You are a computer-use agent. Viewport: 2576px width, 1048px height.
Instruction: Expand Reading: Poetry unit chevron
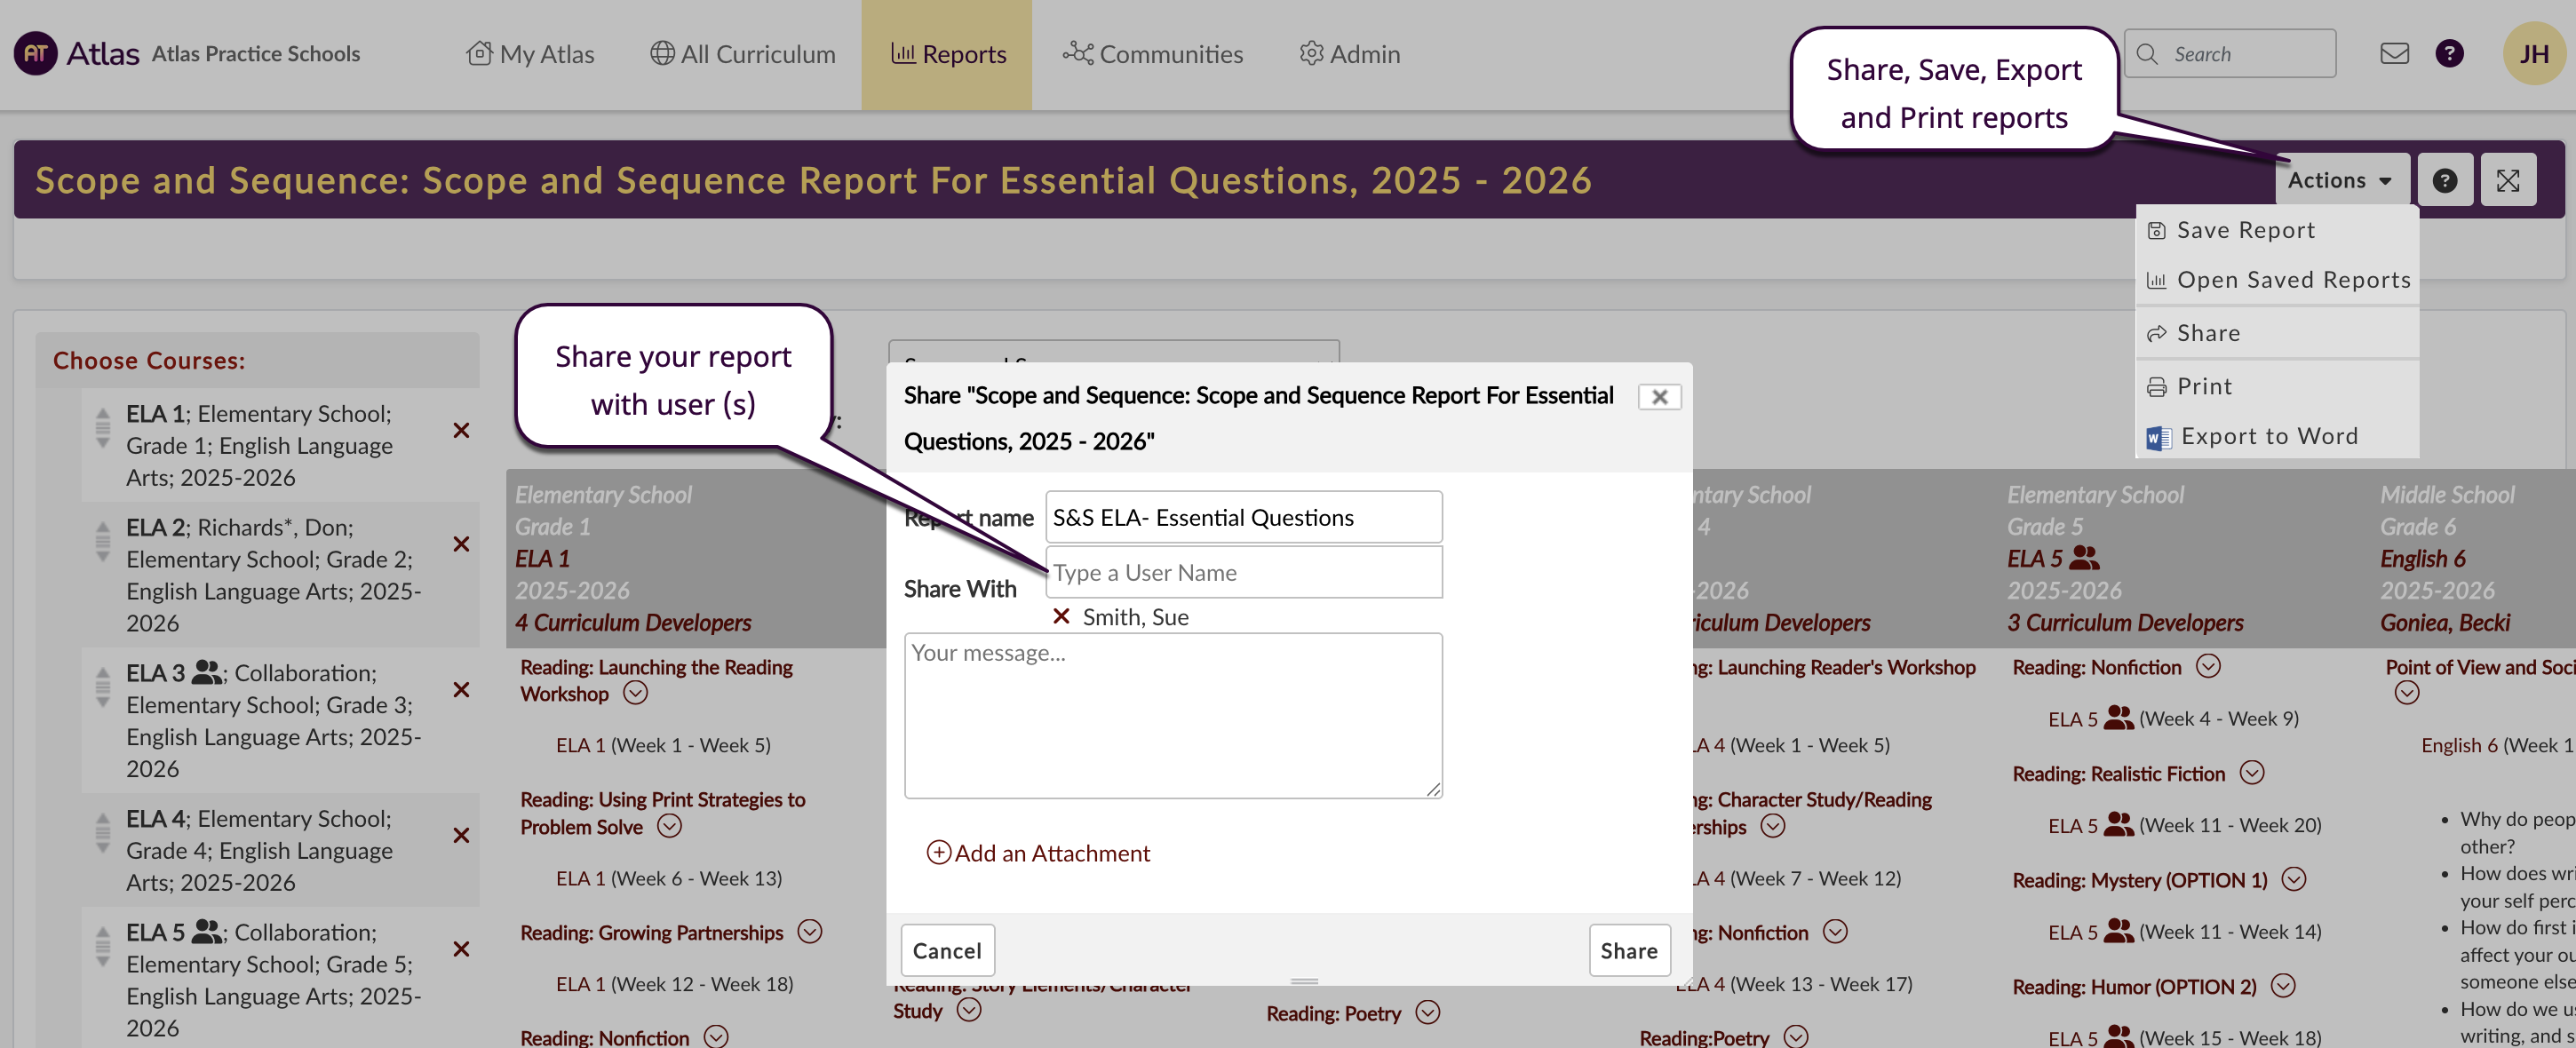pyautogui.click(x=1427, y=1013)
